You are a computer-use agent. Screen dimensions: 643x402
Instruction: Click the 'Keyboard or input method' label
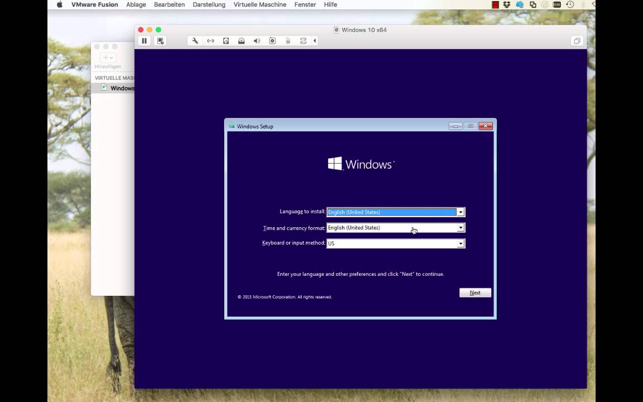294,243
